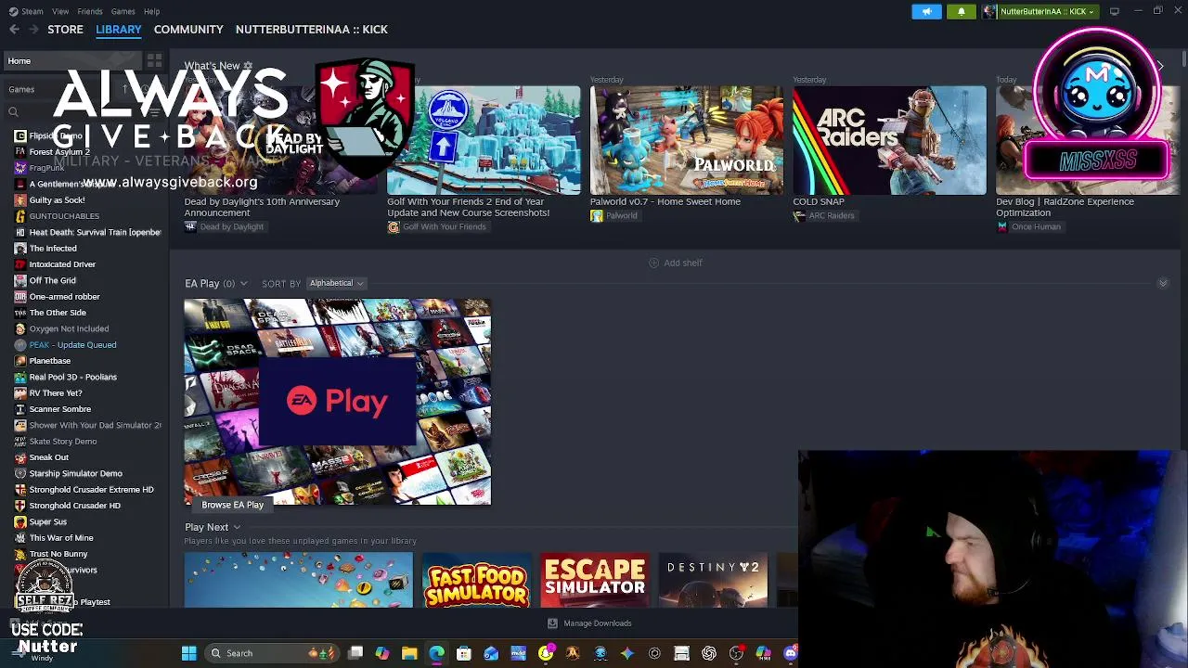
Task: Expand the EA Play shelf dropdown
Action: [x=243, y=284]
